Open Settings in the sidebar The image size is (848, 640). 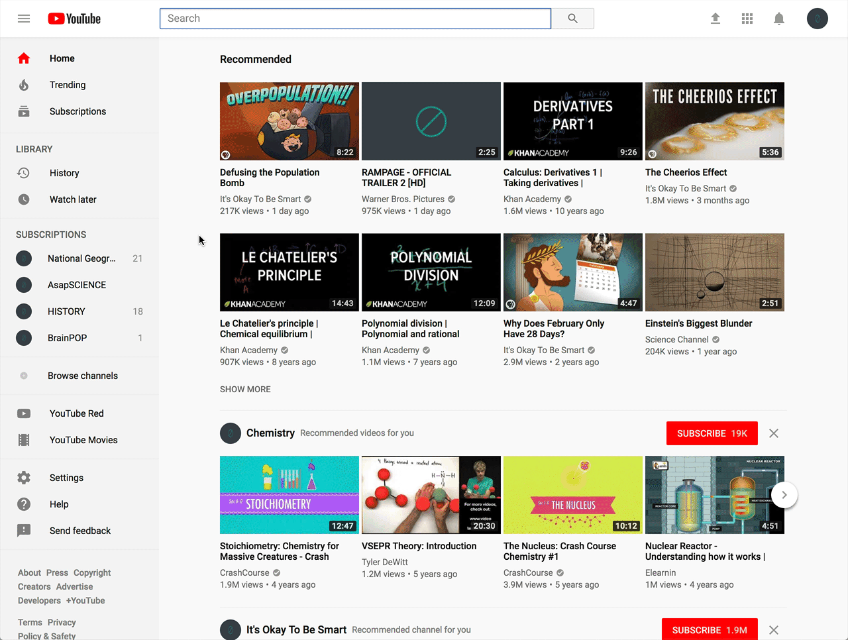click(79, 478)
